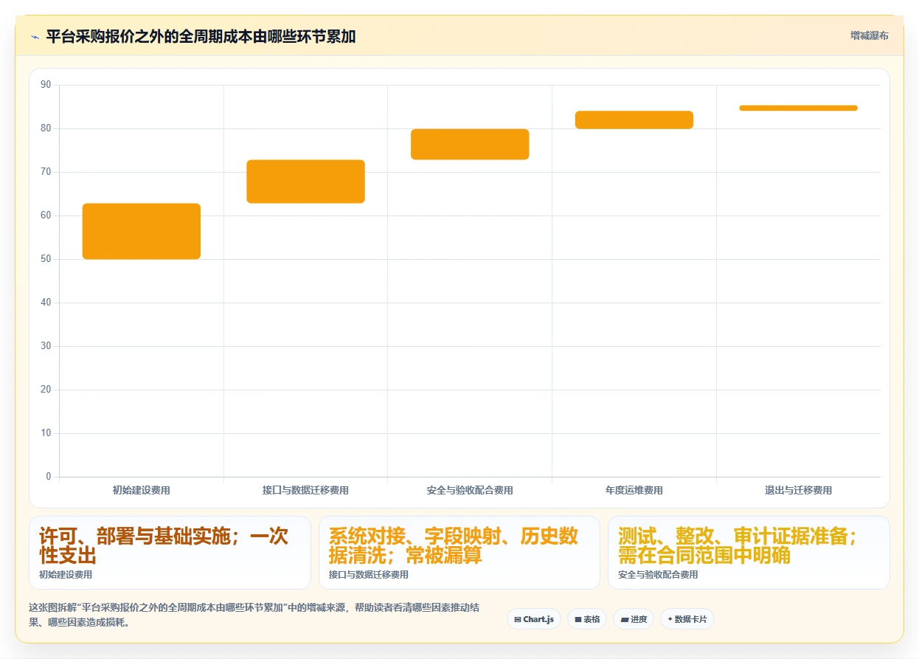Open the 系统对接、字段映射 card

tap(459, 553)
